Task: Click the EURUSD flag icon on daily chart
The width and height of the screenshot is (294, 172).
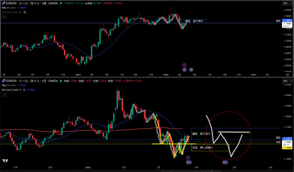Action: 3,81
